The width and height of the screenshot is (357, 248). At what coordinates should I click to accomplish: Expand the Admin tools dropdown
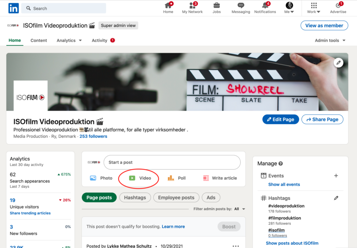click(330, 40)
